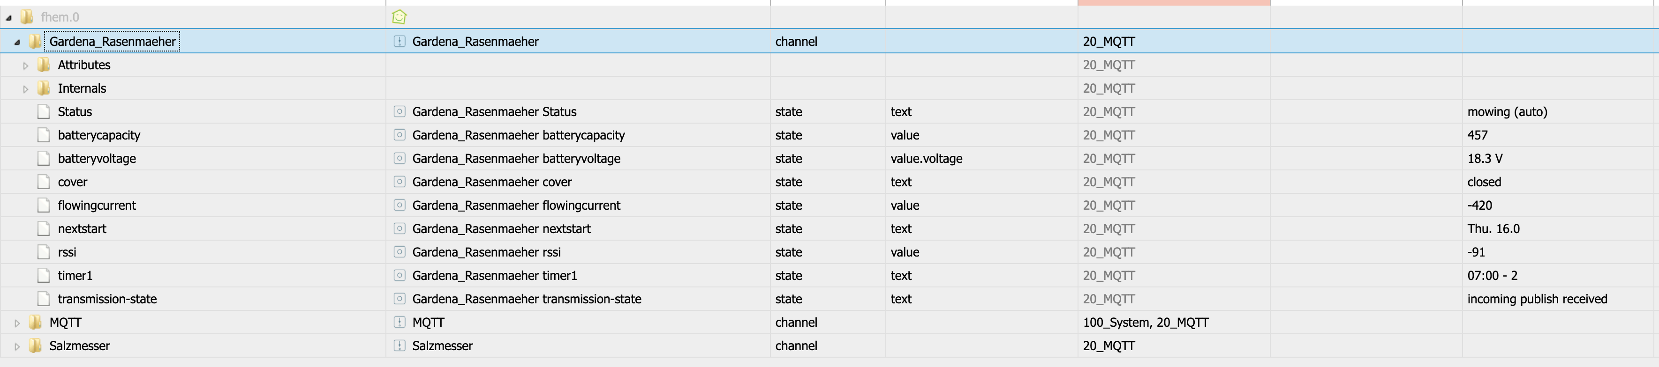Click the Internals folder icon
1659x367 pixels.
click(44, 88)
